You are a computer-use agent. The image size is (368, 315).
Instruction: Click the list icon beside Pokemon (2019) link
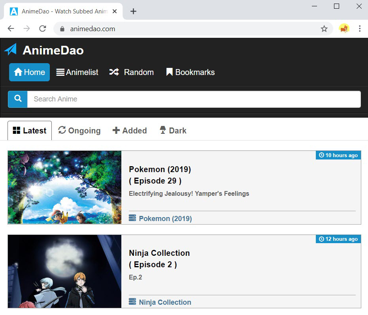[132, 218]
